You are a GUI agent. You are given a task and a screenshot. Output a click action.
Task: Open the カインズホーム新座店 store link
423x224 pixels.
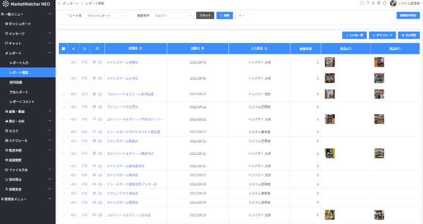pyautogui.click(x=122, y=141)
